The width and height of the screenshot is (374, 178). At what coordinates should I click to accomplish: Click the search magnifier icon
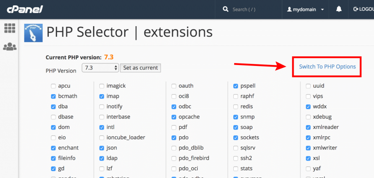(225, 9)
